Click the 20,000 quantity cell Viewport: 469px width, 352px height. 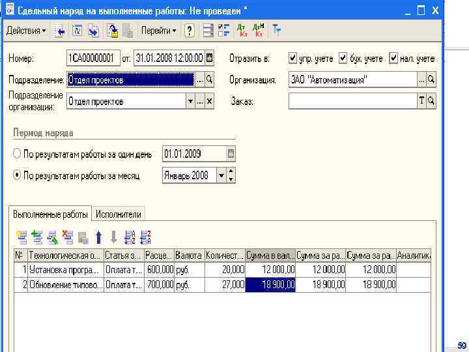tap(225, 270)
